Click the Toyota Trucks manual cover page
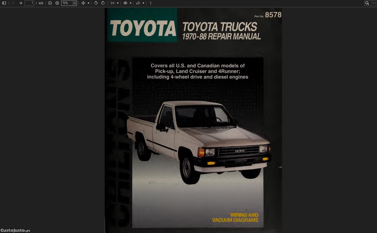This screenshot has height=233, width=377. pos(193,120)
